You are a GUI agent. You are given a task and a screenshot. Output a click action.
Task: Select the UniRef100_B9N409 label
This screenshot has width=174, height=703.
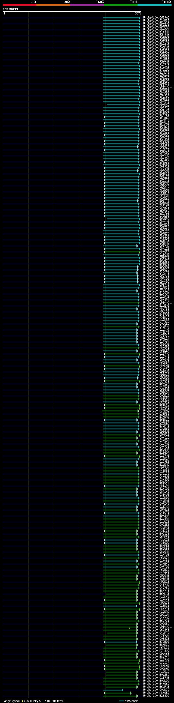point(156,44)
